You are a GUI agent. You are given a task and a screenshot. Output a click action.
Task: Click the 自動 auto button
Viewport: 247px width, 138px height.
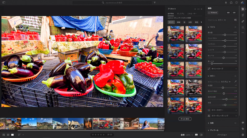coord(228,13)
